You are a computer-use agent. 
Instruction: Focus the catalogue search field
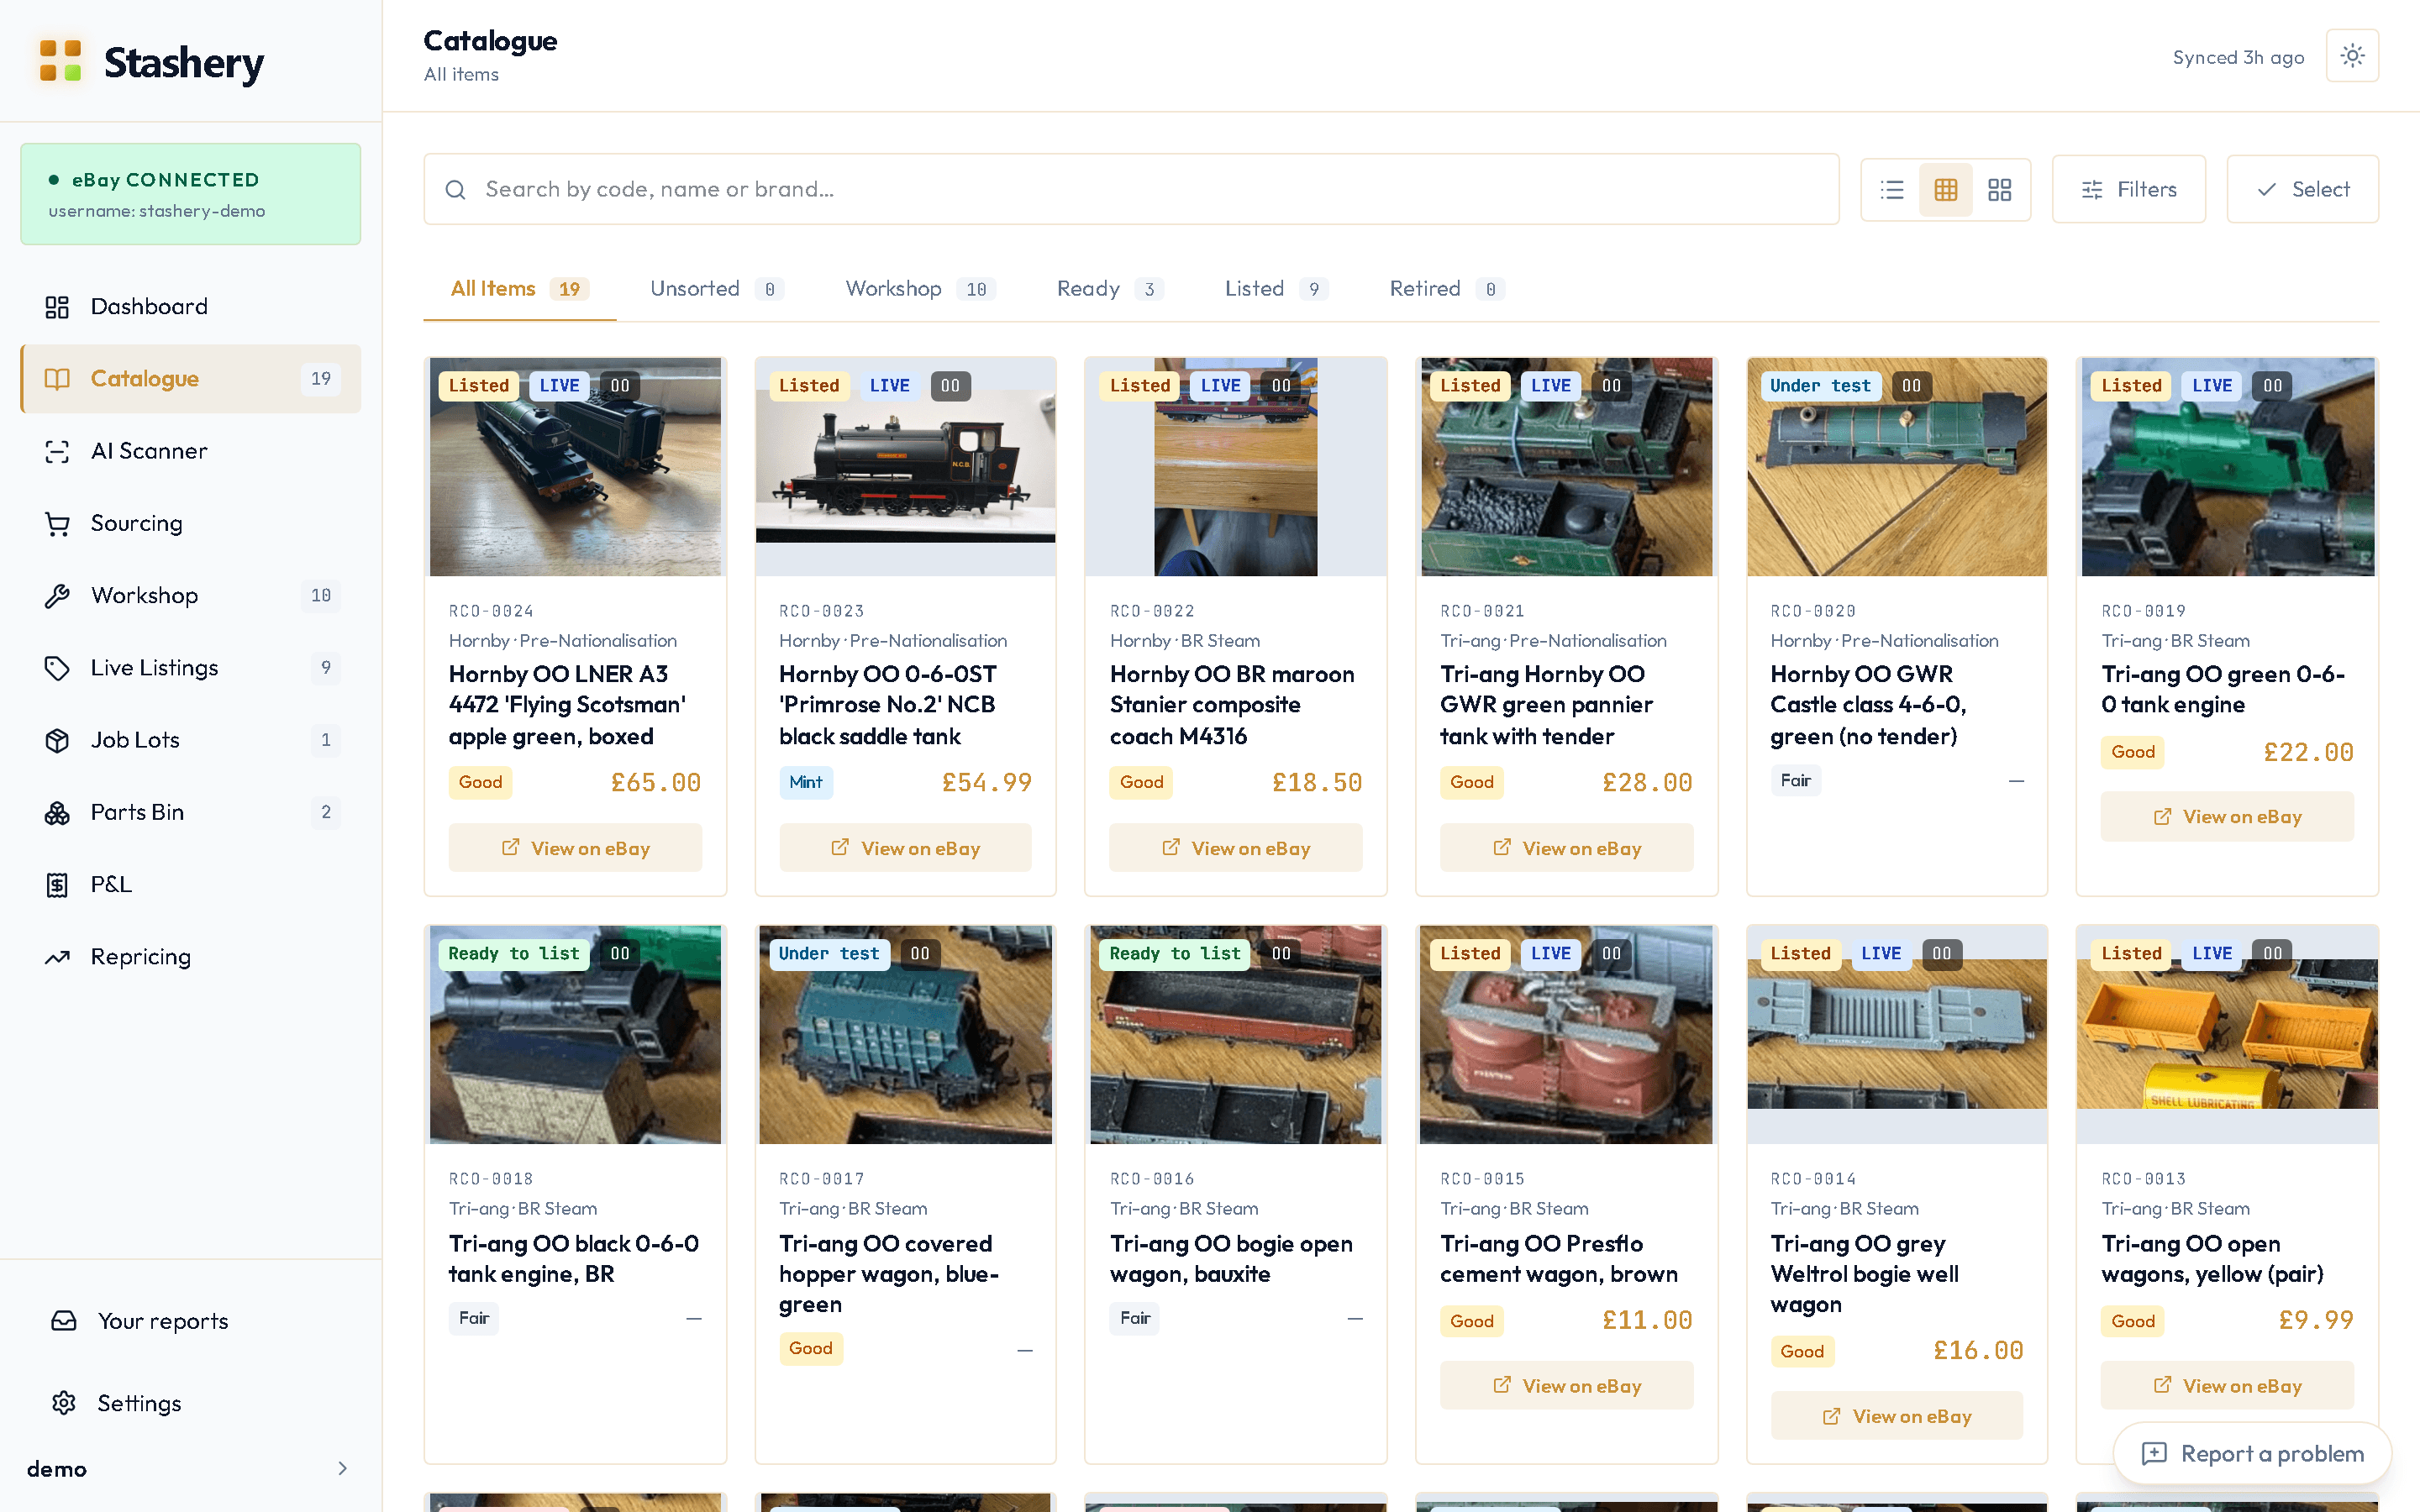[x=1131, y=189]
